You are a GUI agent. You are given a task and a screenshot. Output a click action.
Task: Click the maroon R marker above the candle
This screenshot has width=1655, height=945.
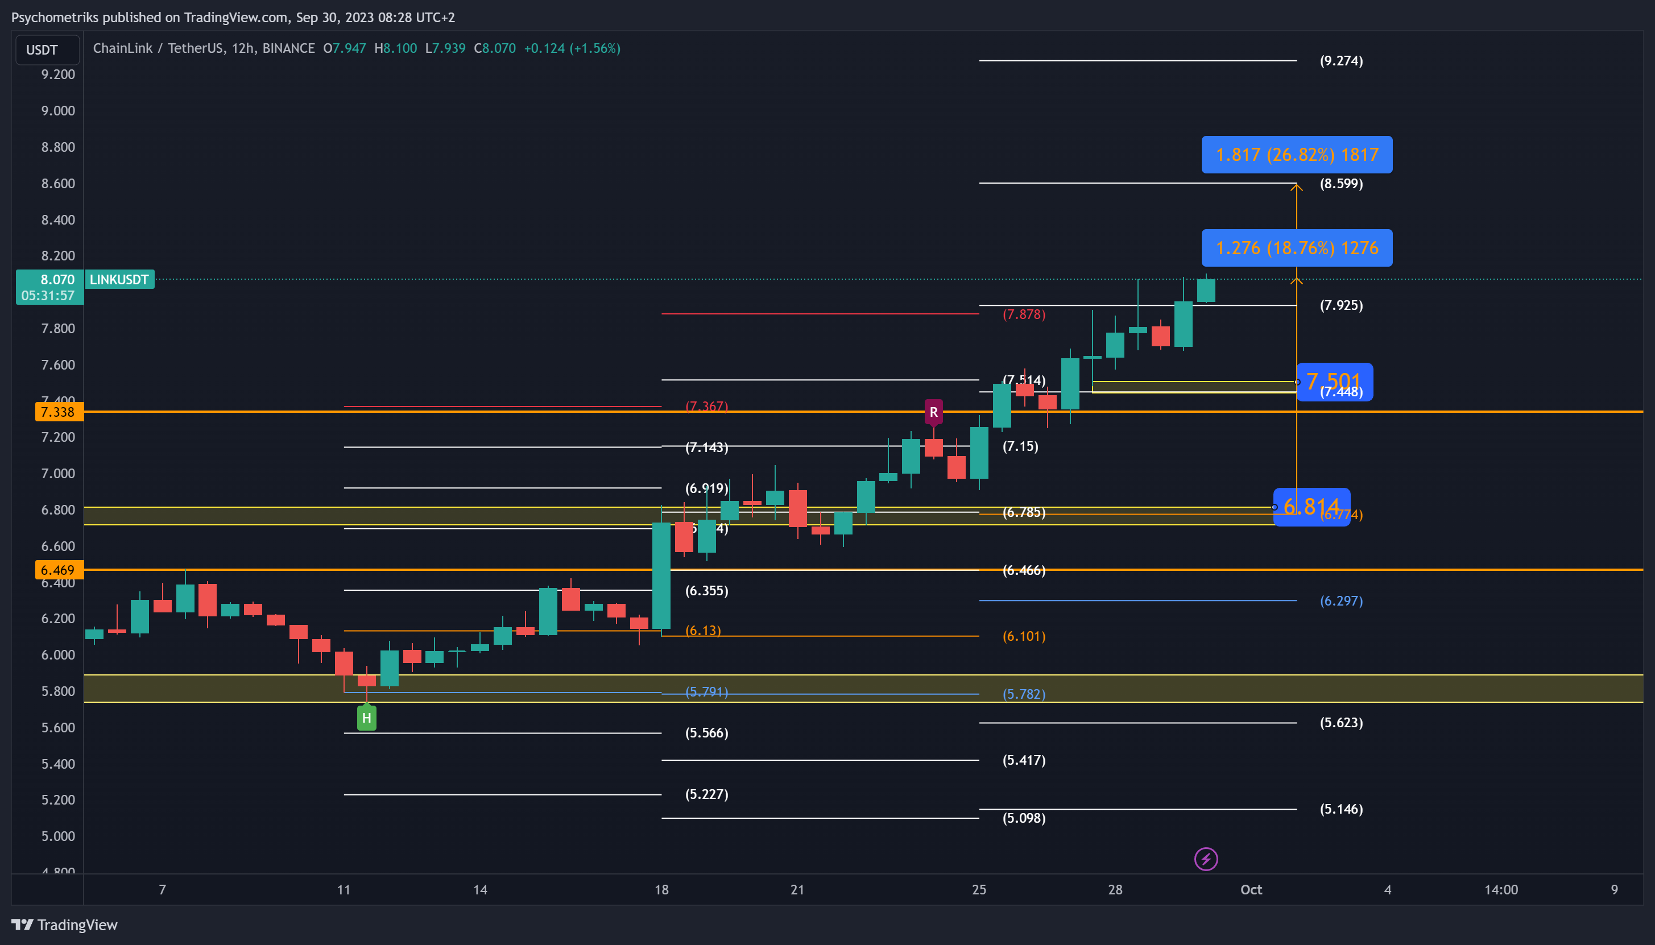tap(933, 412)
